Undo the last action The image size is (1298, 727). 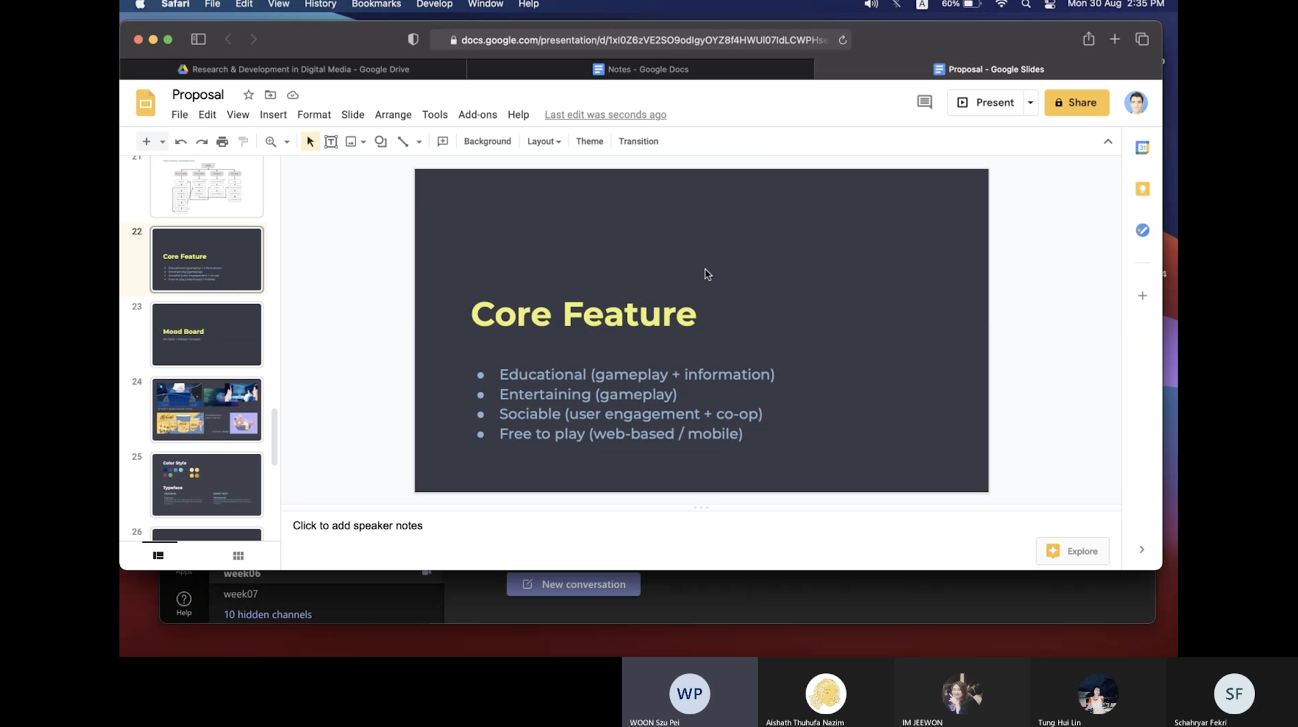click(x=181, y=142)
